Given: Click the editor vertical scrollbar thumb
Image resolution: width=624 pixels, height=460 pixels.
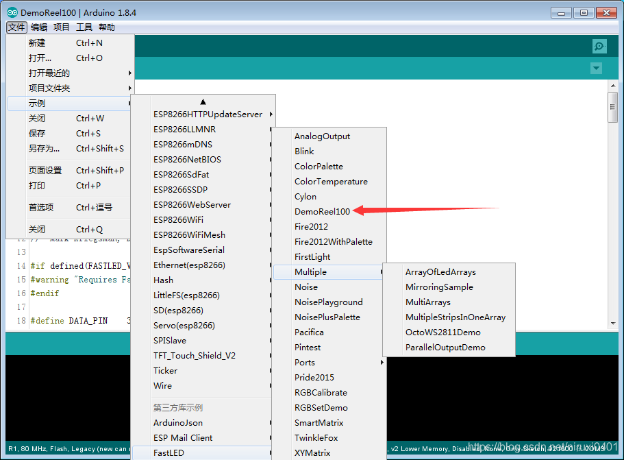Looking at the screenshot, I should [613, 107].
